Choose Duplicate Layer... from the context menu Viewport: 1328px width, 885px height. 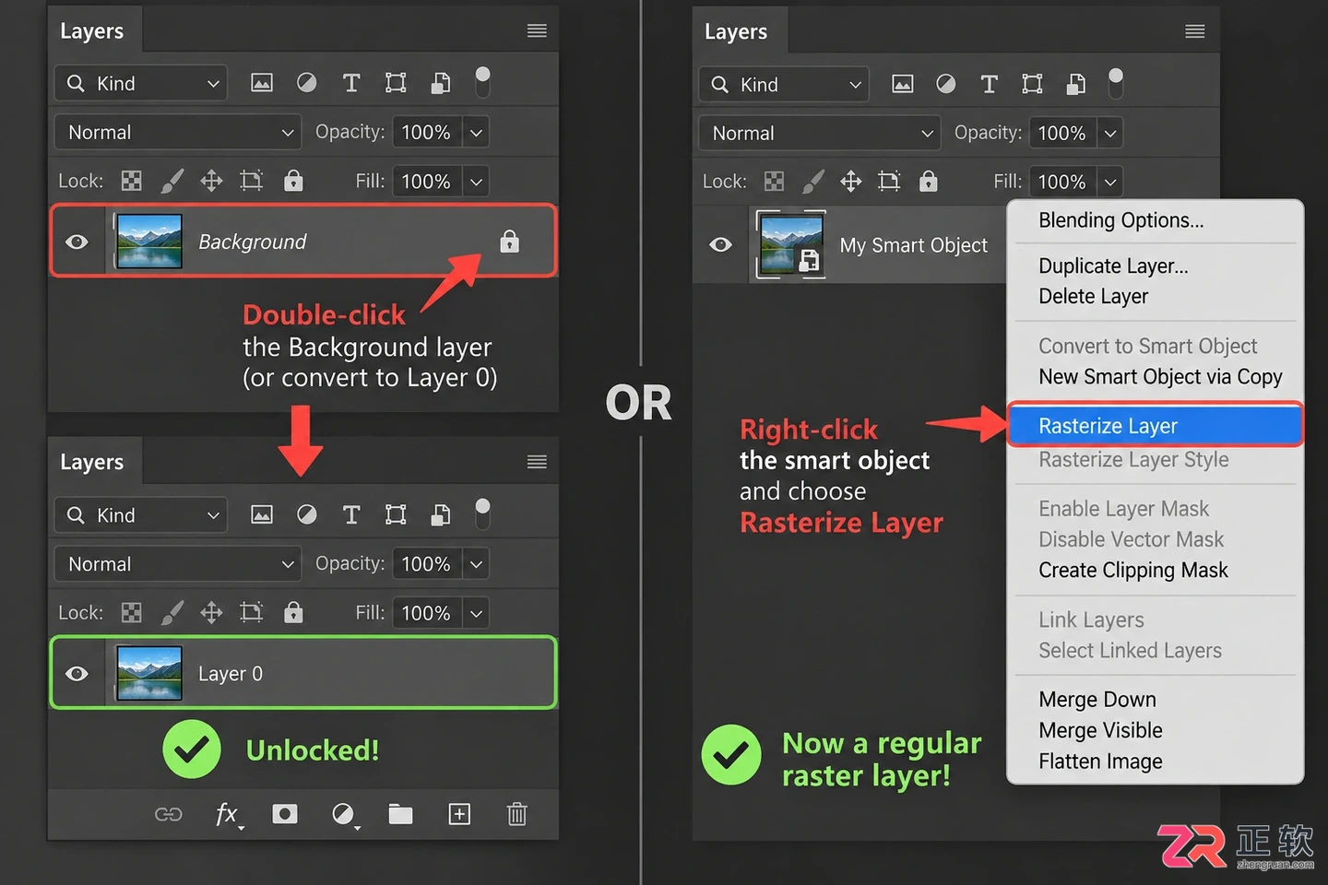click(1113, 266)
